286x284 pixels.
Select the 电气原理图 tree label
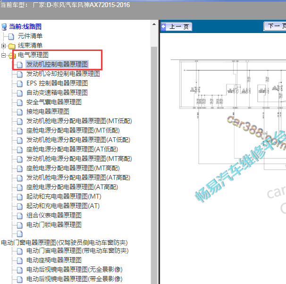click(33, 55)
